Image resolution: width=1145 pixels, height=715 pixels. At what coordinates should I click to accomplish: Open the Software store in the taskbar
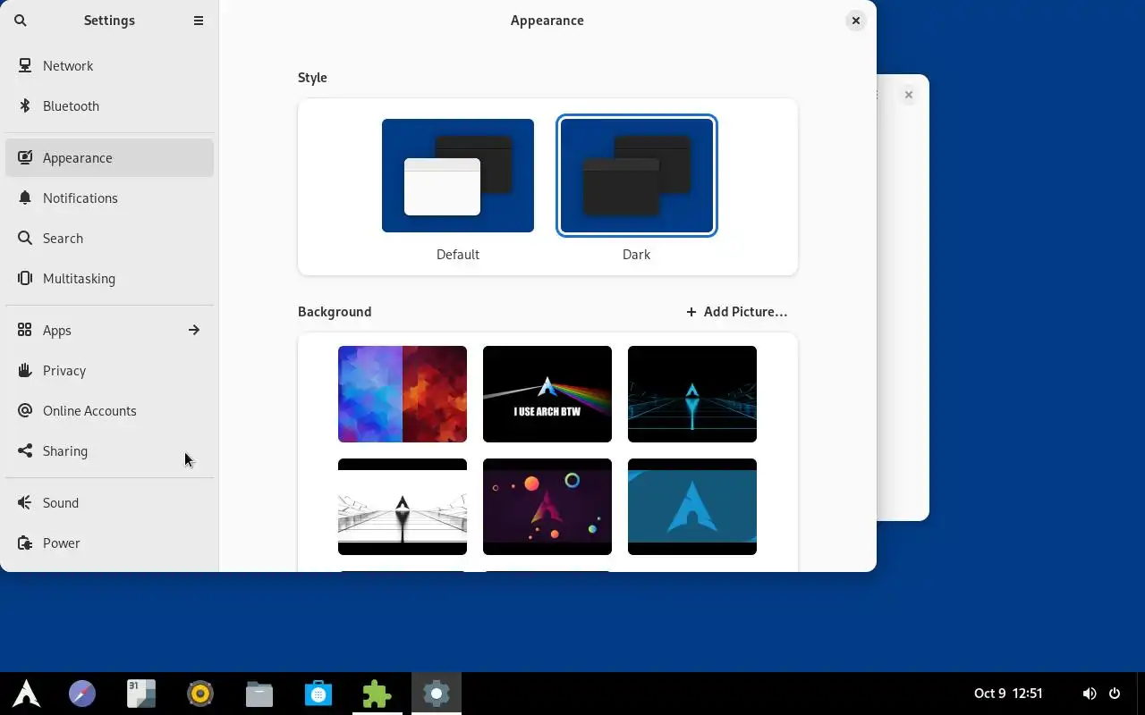pos(318,694)
